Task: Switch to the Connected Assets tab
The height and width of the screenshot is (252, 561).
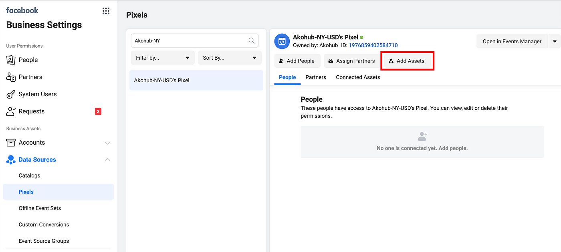Action: click(x=358, y=77)
